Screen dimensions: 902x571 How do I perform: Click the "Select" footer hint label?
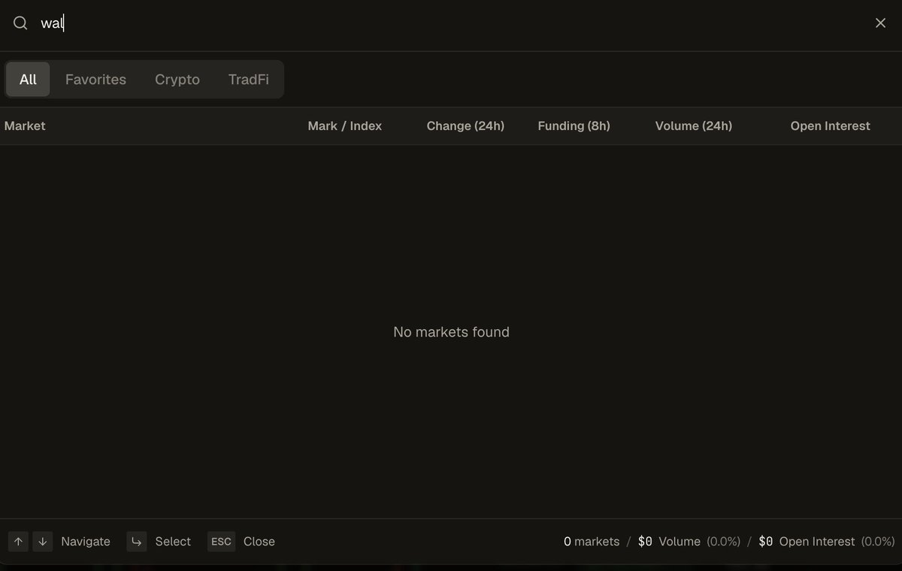click(173, 542)
